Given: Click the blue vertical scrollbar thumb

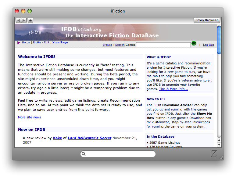Looking at the screenshot, I should pyautogui.click(x=219, y=40).
